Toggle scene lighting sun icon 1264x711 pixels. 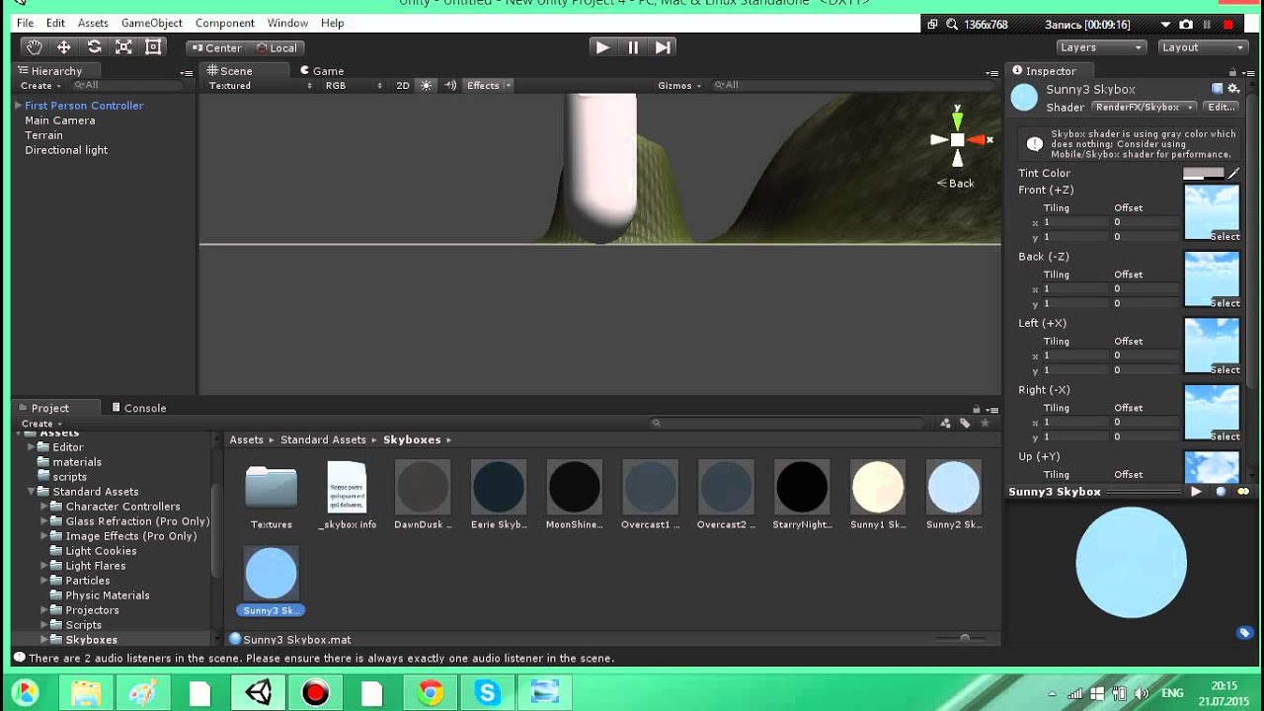[427, 86]
